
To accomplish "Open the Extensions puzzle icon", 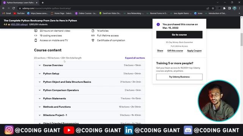I will 224,8.
